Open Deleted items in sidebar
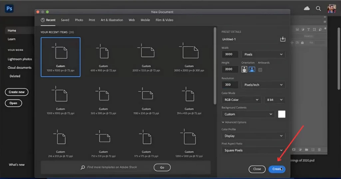 pyautogui.click(x=15, y=76)
